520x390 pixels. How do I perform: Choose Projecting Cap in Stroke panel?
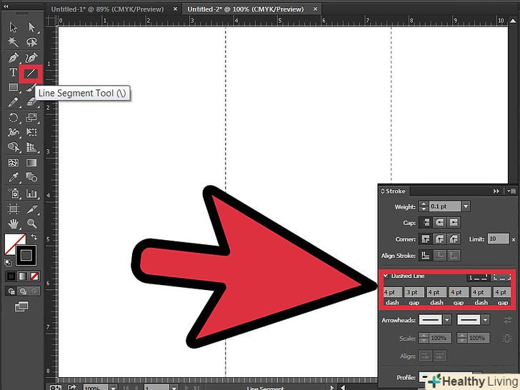pos(454,223)
